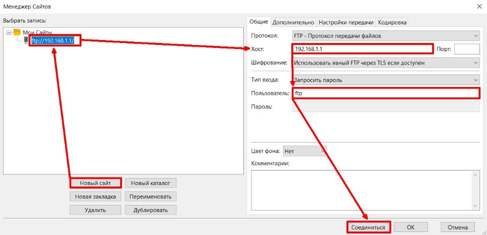The height and width of the screenshot is (235, 487).
Task: Click the Соединиться button
Action: 368,227
